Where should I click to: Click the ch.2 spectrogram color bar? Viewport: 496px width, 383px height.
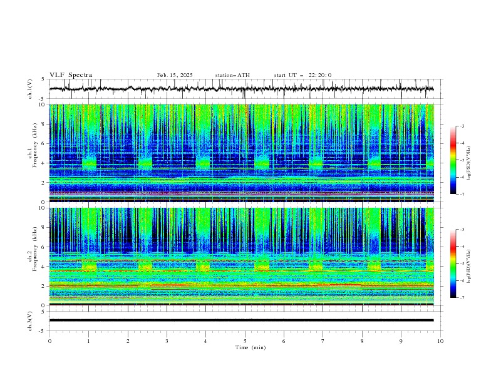tap(453, 263)
